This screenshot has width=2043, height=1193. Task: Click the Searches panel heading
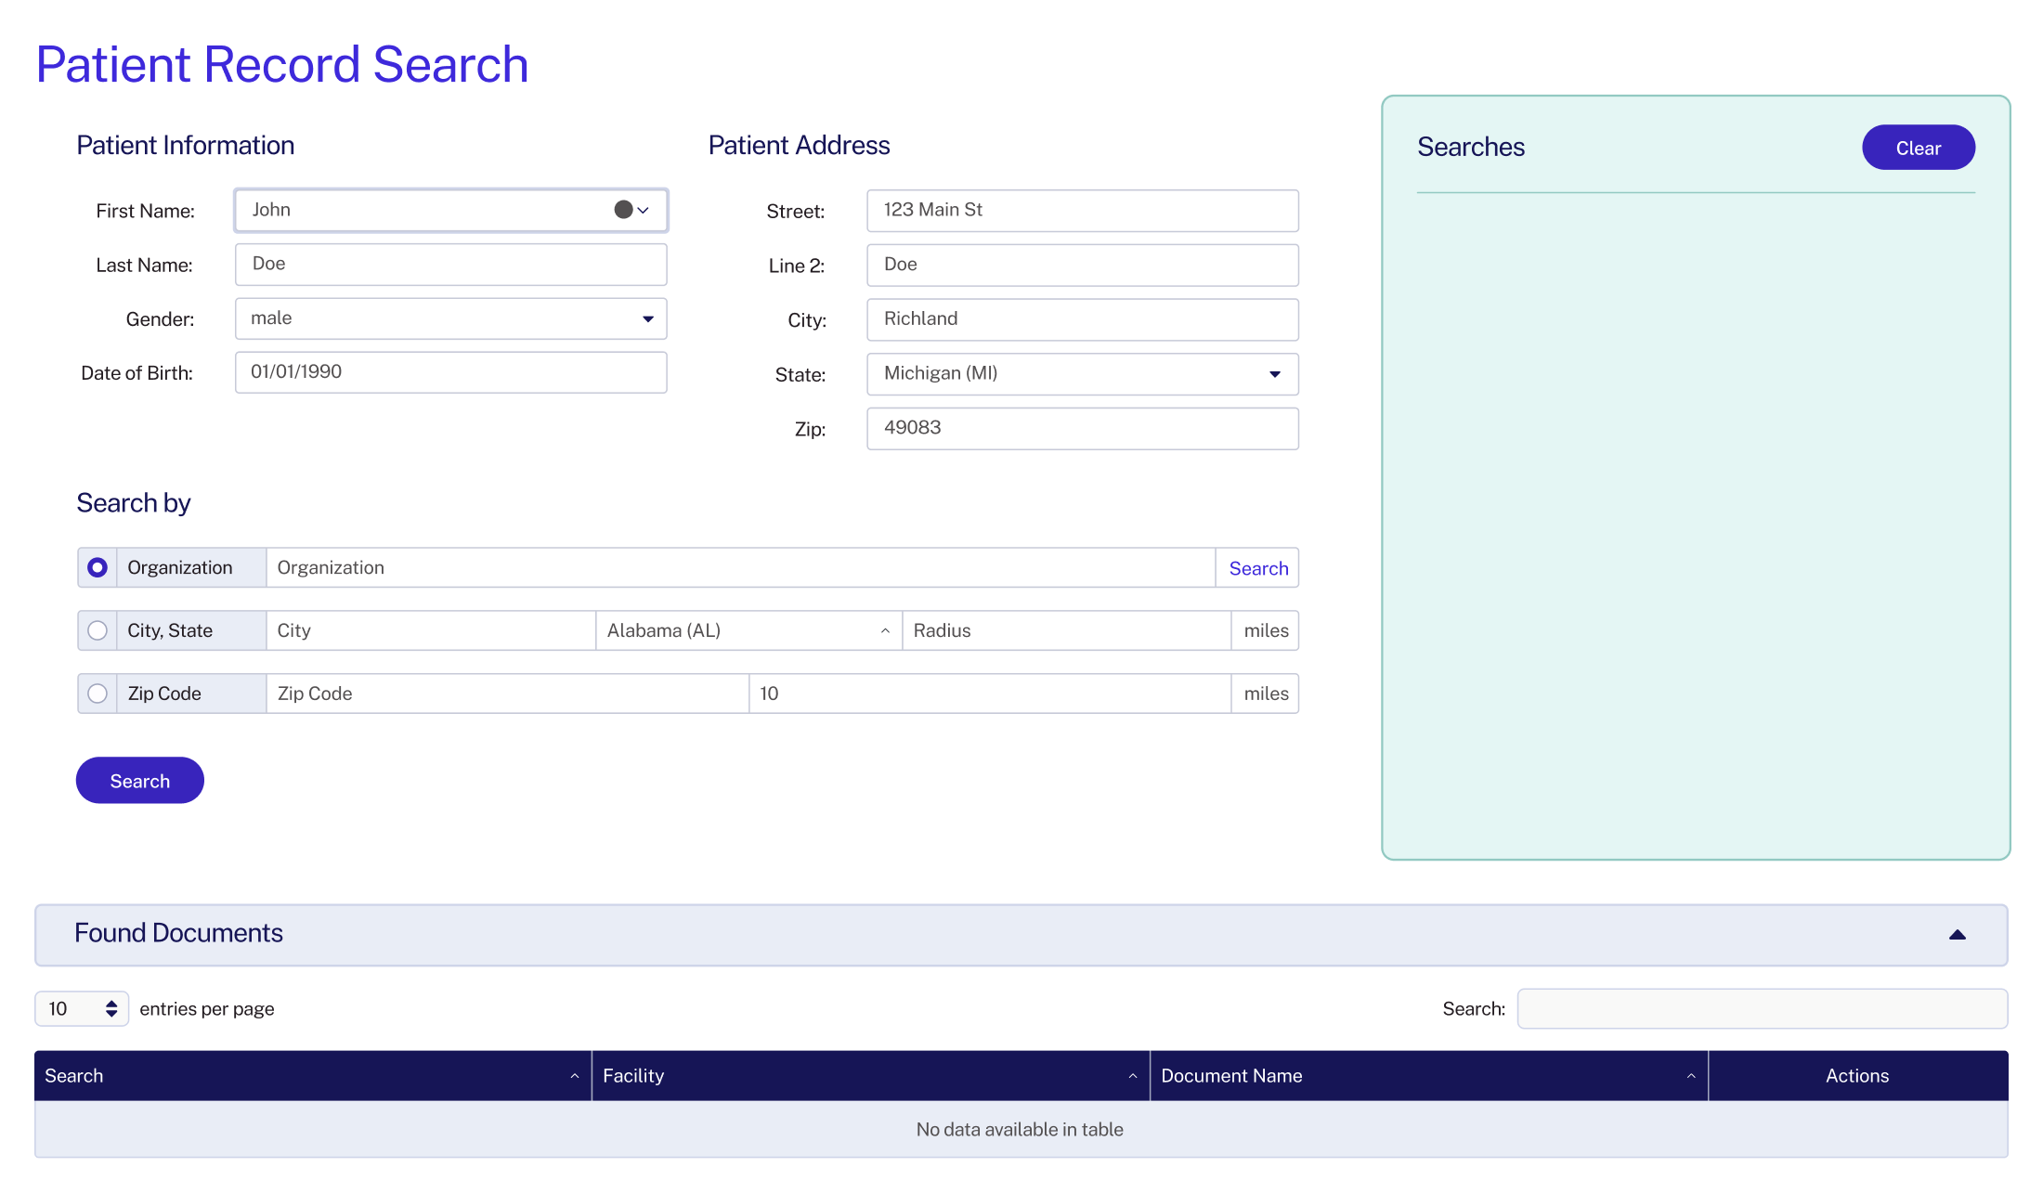pyautogui.click(x=1471, y=147)
